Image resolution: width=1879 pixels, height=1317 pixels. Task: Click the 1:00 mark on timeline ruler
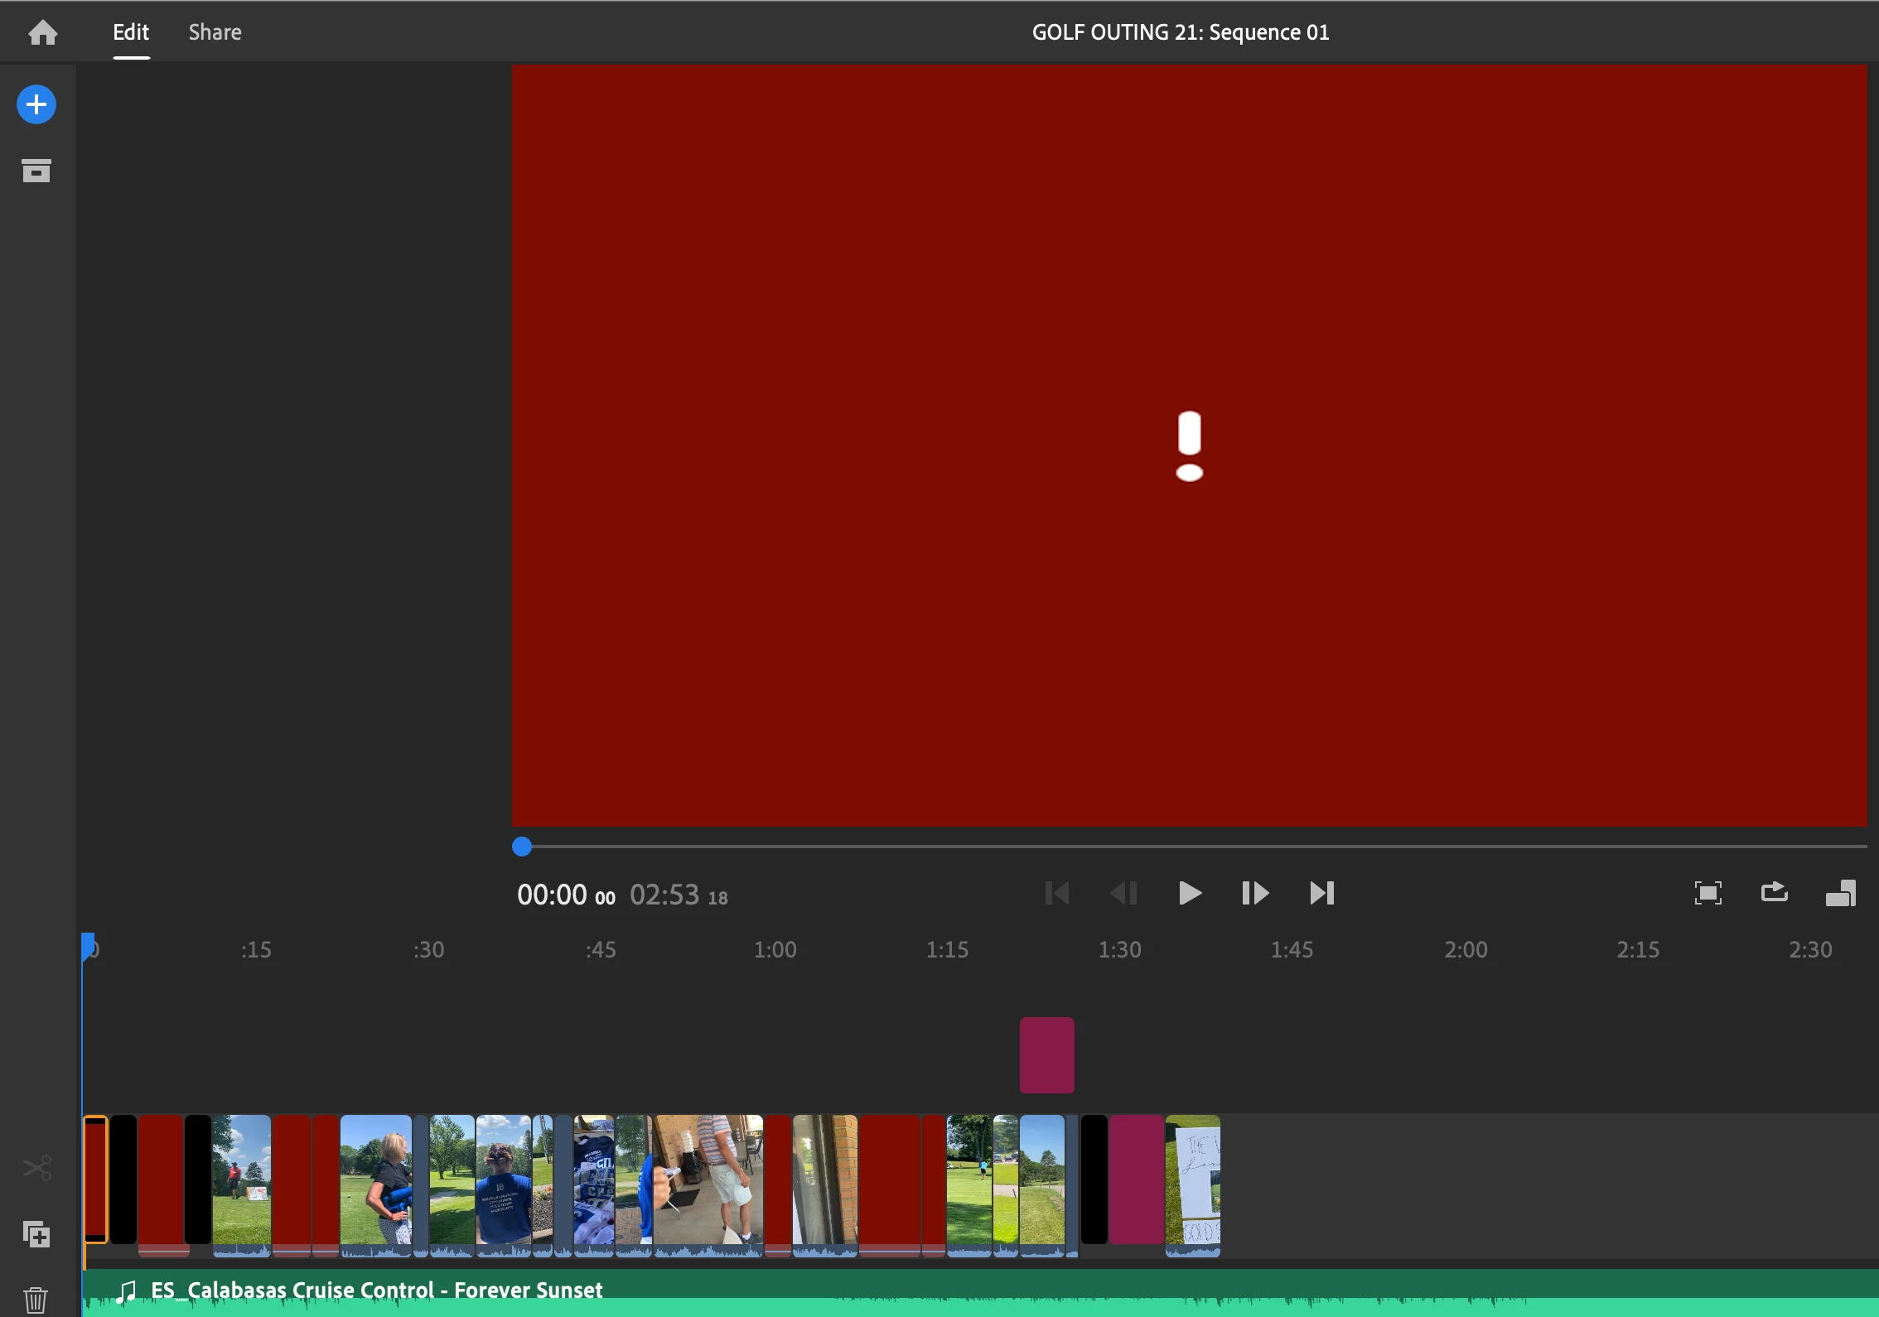pyautogui.click(x=775, y=949)
